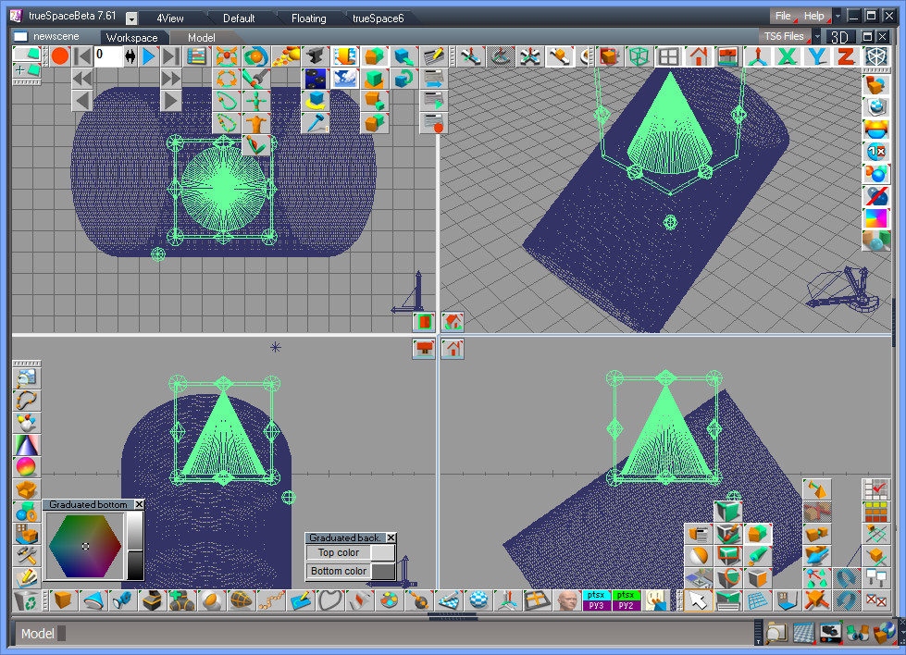The width and height of the screenshot is (906, 655).
Task: Expand the TS6 Files dropdown arrow
Action: coord(817,37)
